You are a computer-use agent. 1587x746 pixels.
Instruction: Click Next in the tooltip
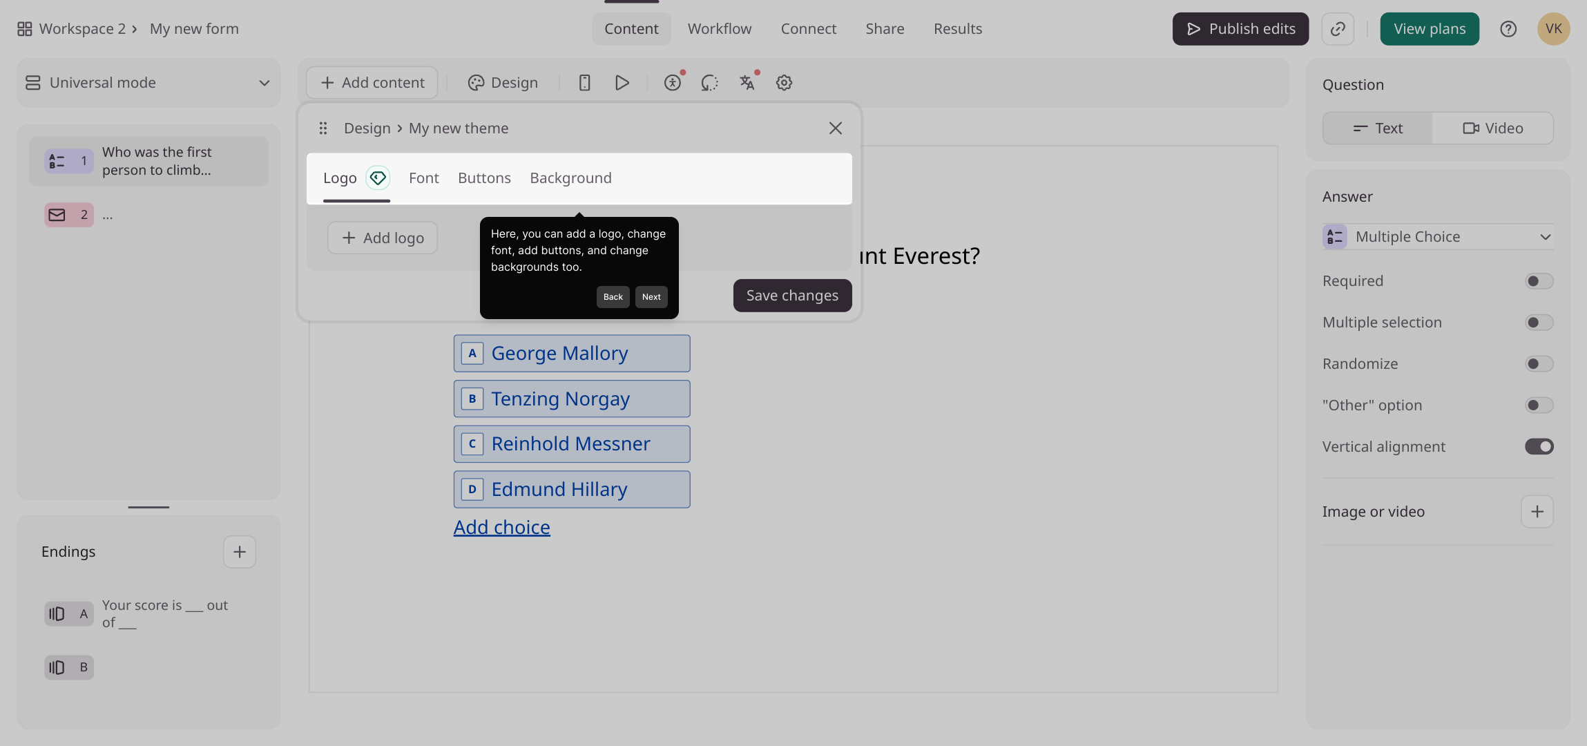click(651, 297)
